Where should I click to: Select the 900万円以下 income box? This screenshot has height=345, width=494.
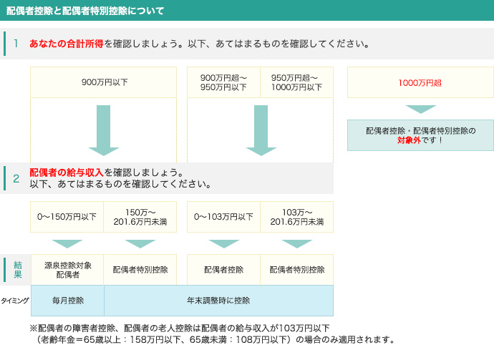click(x=104, y=82)
